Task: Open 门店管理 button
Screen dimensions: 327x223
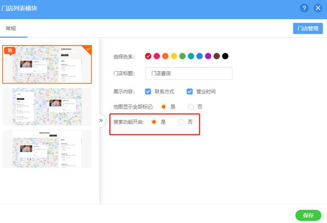Action: (x=308, y=29)
